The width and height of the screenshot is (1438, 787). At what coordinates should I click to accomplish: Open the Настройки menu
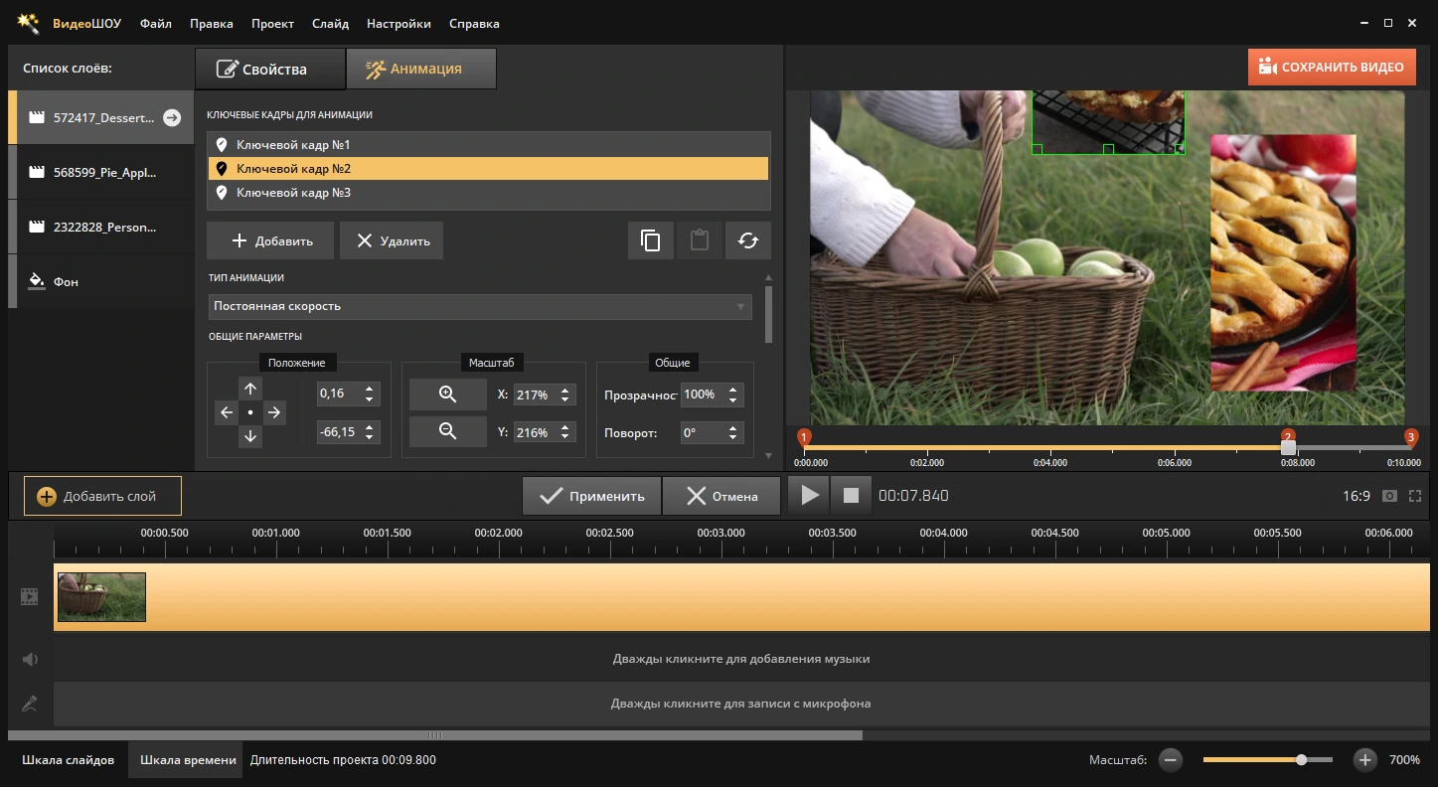click(399, 23)
